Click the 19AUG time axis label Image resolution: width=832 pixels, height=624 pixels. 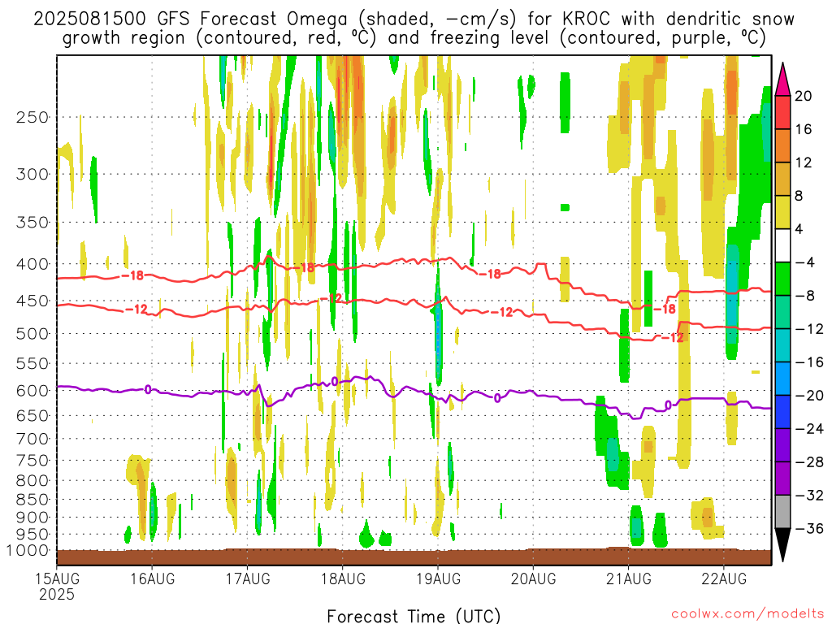point(438,578)
